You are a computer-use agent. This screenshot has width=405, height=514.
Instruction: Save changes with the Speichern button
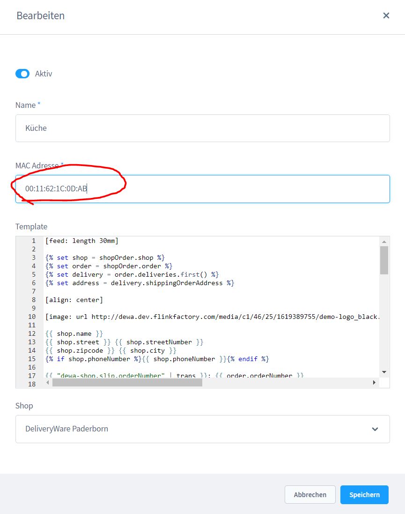point(364,495)
